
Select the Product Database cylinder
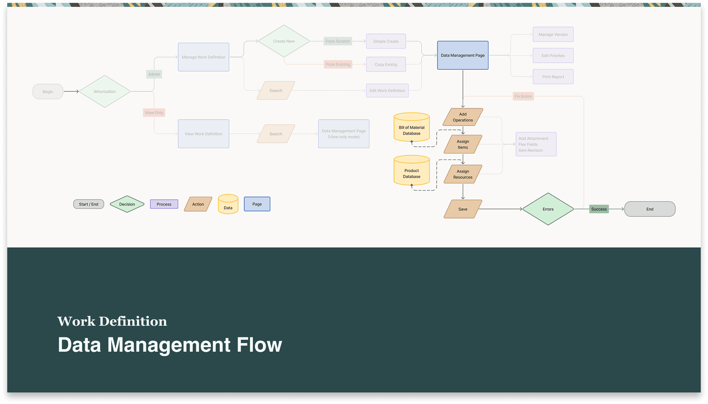point(411,171)
